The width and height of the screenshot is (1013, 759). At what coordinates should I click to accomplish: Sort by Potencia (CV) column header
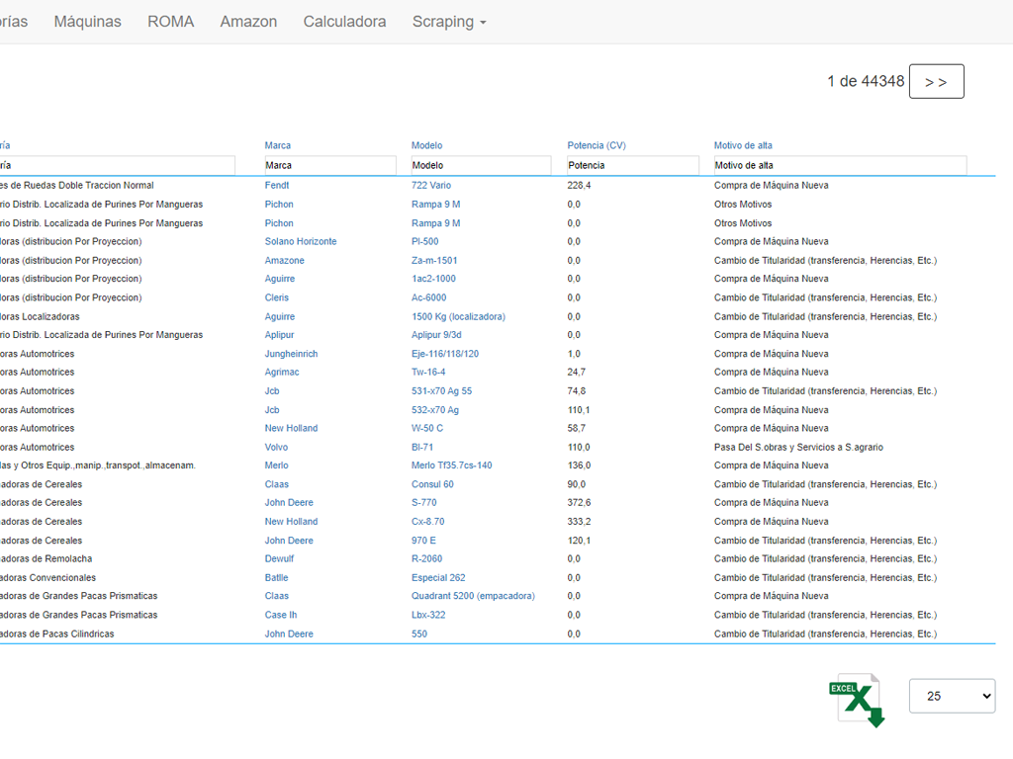tap(597, 145)
